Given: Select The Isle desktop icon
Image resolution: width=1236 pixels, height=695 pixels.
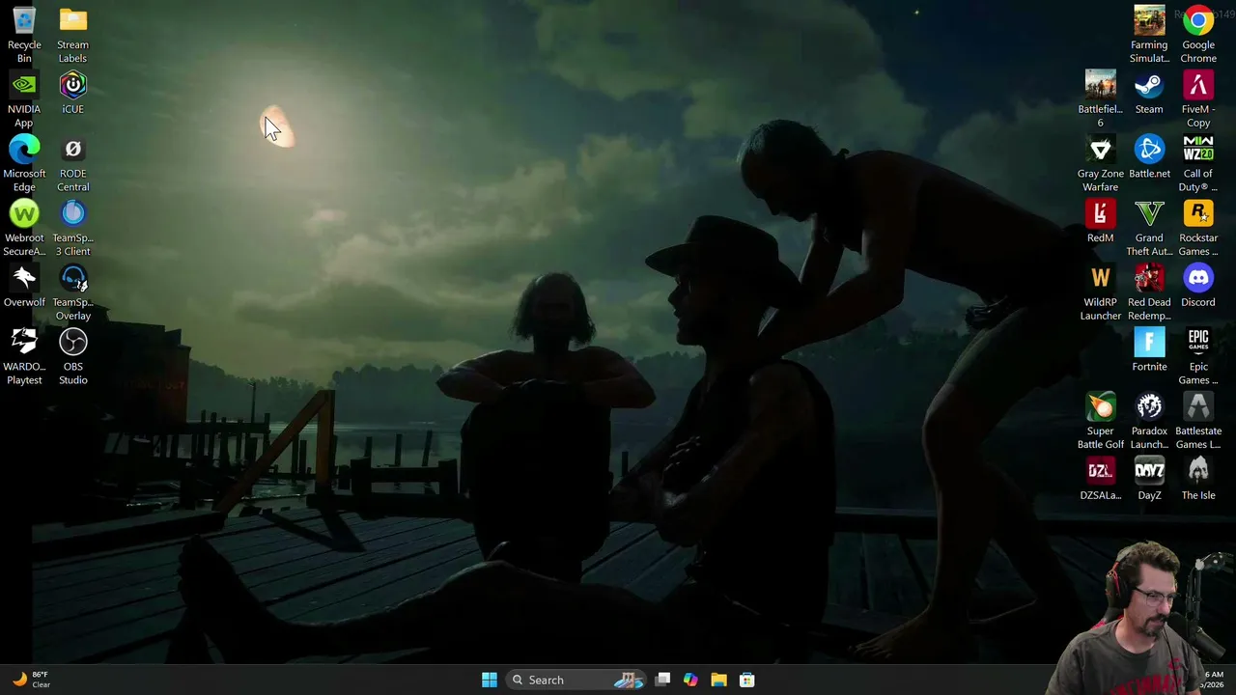Looking at the screenshot, I should pos(1198,479).
